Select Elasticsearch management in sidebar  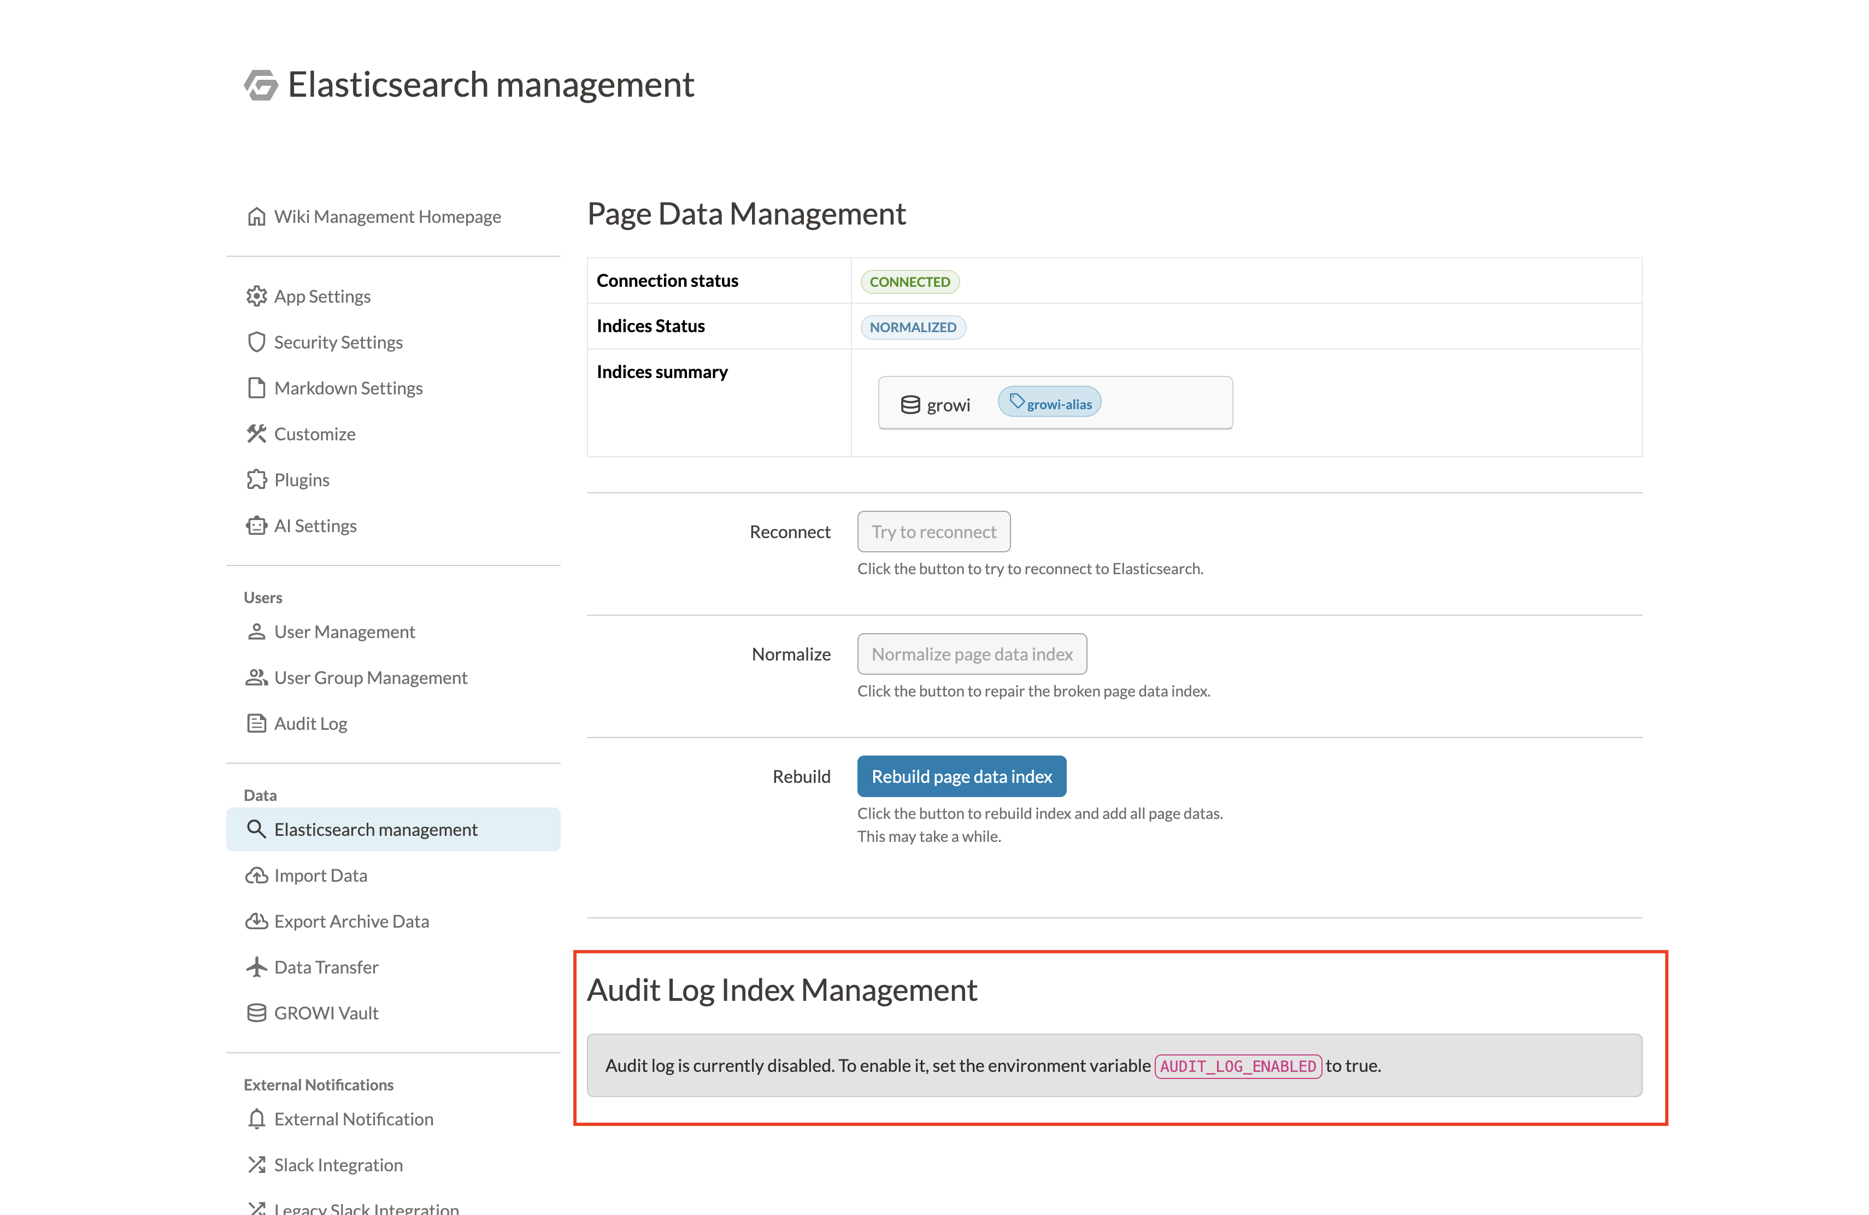pyautogui.click(x=393, y=829)
